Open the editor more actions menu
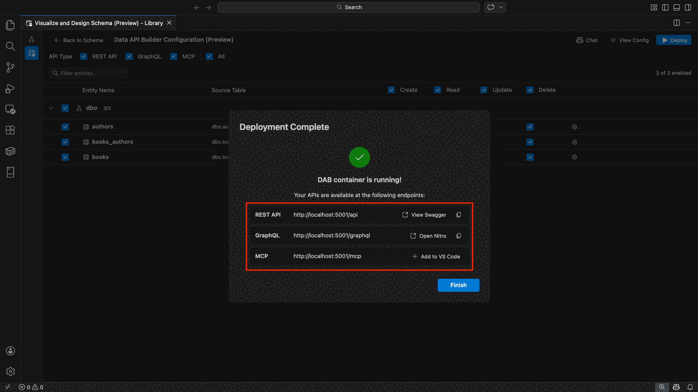 click(x=688, y=23)
